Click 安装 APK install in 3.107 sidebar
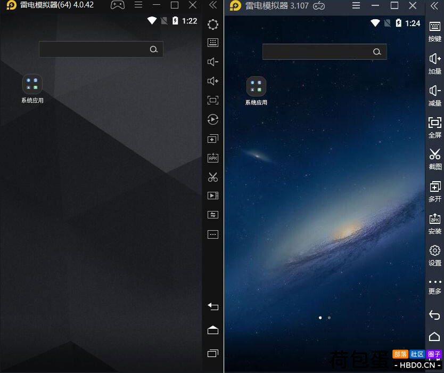The width and height of the screenshot is (444, 373). [434, 224]
